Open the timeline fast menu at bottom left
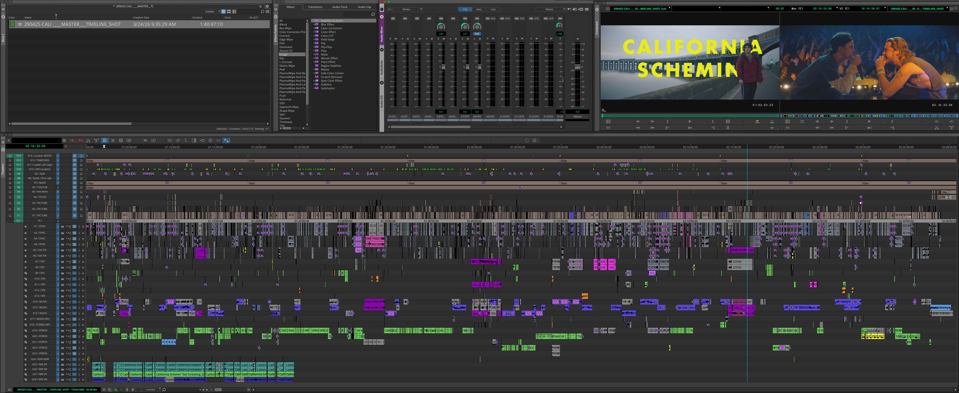Image resolution: width=959 pixels, height=393 pixels. pyautogui.click(x=10, y=390)
